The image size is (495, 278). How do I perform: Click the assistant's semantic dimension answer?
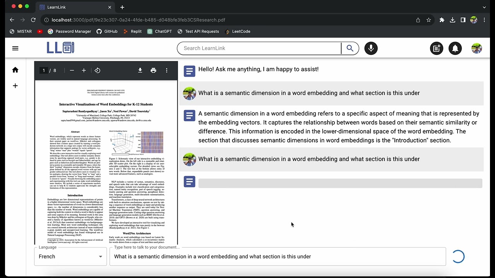339,127
